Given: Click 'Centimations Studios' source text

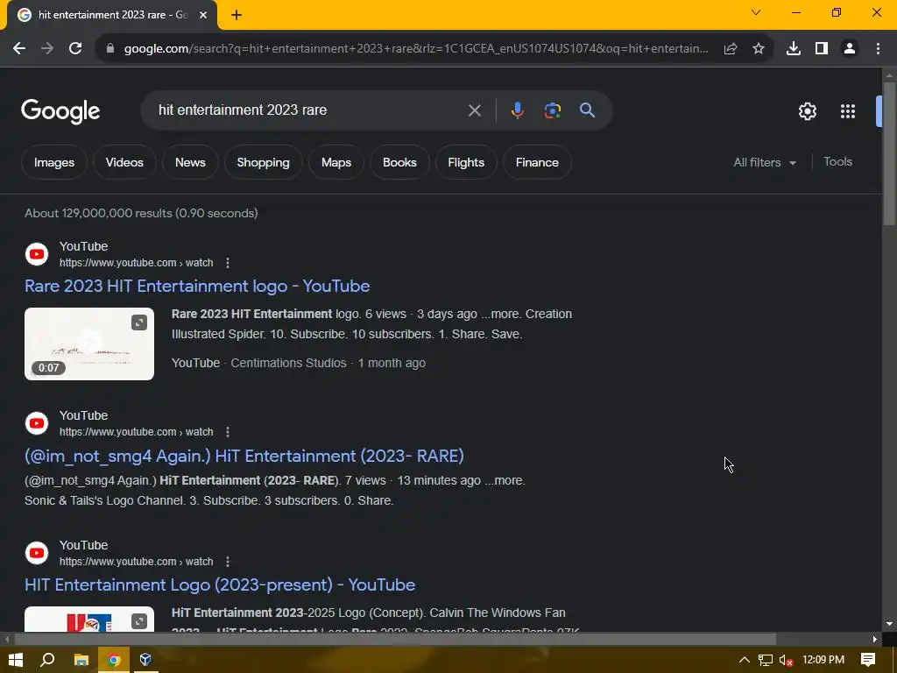Looking at the screenshot, I should point(288,364).
